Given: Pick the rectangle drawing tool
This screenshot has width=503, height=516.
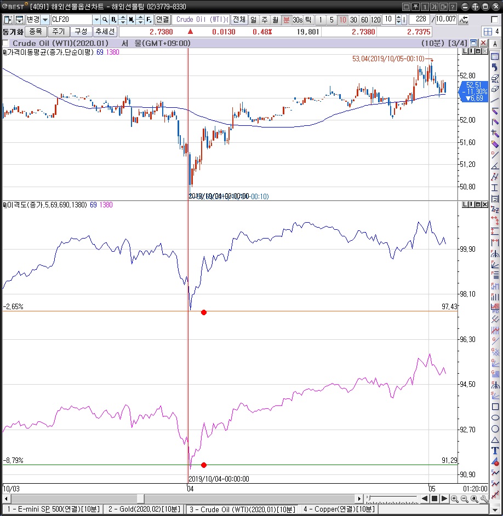Looking at the screenshot, I should (495, 407).
